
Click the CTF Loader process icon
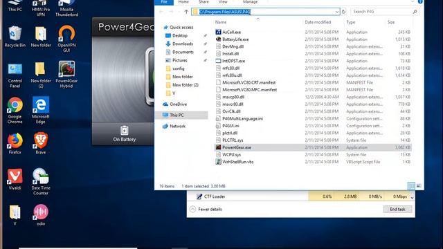pyautogui.click(x=199, y=196)
